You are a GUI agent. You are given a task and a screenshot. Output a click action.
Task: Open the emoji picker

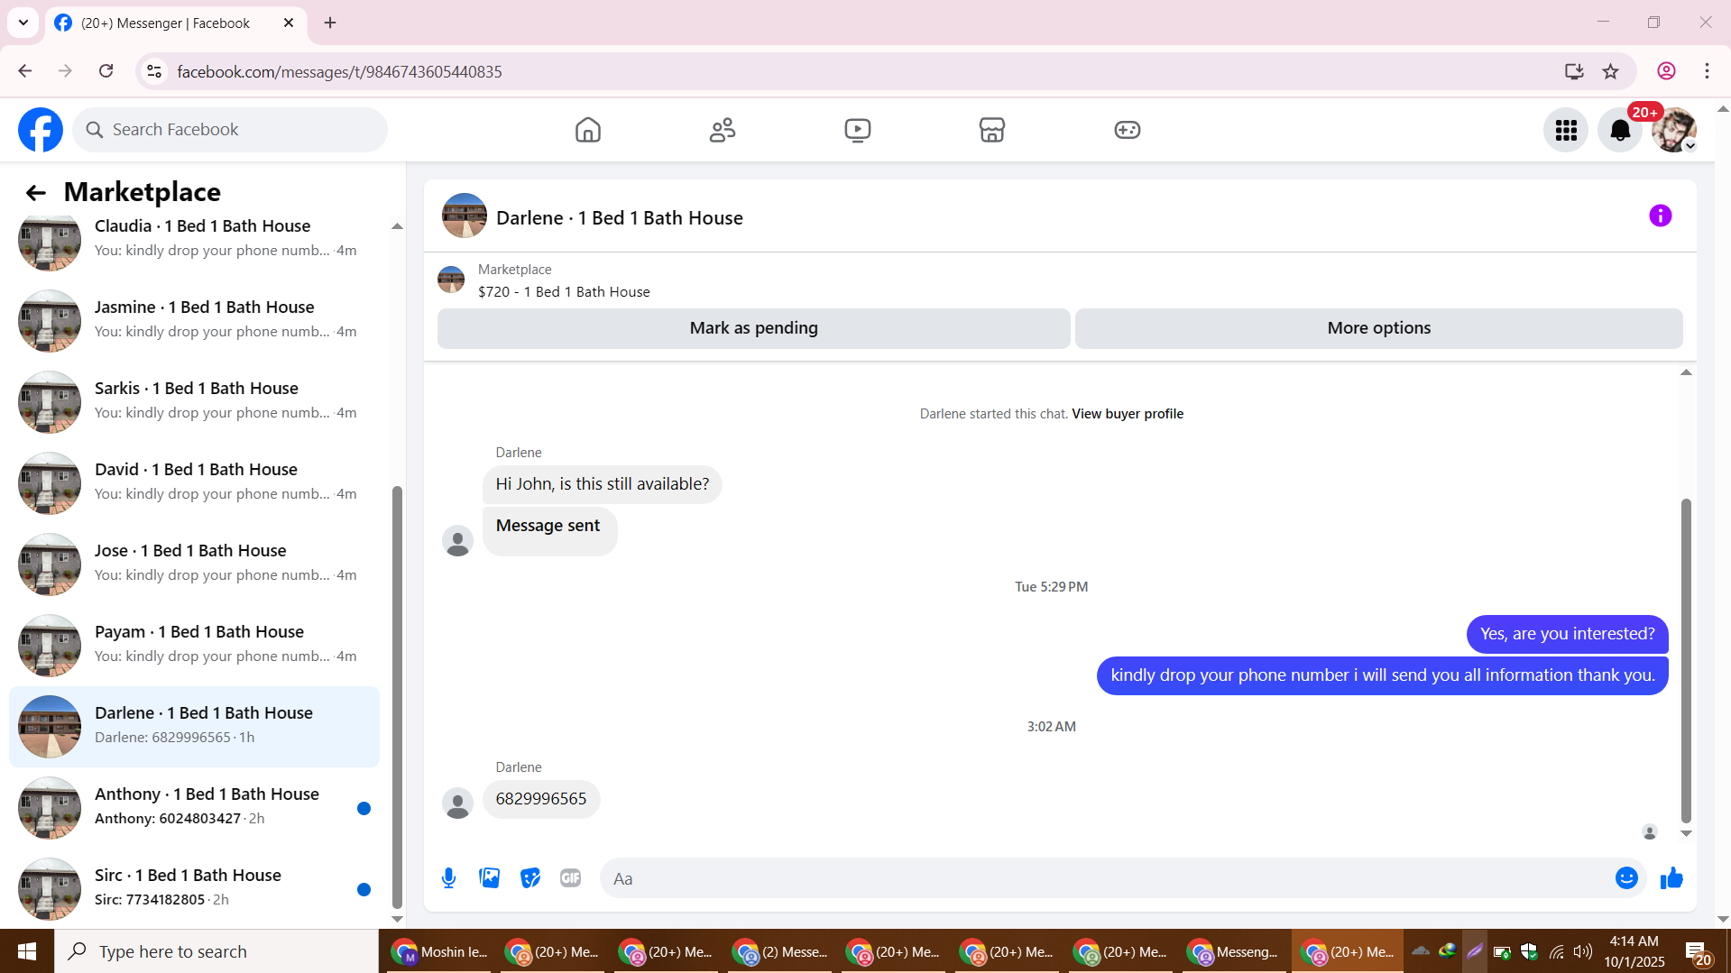(x=1626, y=878)
